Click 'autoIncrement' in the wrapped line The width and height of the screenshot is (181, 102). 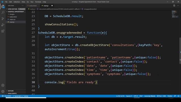click(x=55, y=49)
